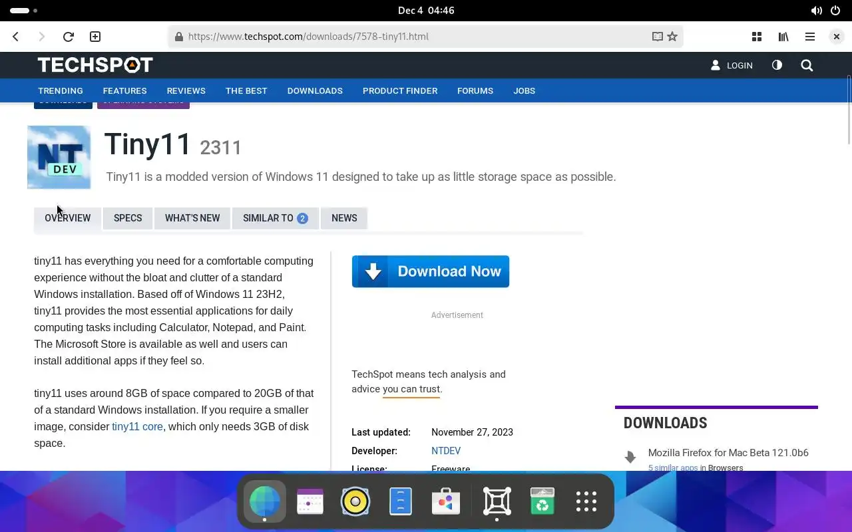Open the web browser dock icon
852x532 pixels.
(x=265, y=501)
